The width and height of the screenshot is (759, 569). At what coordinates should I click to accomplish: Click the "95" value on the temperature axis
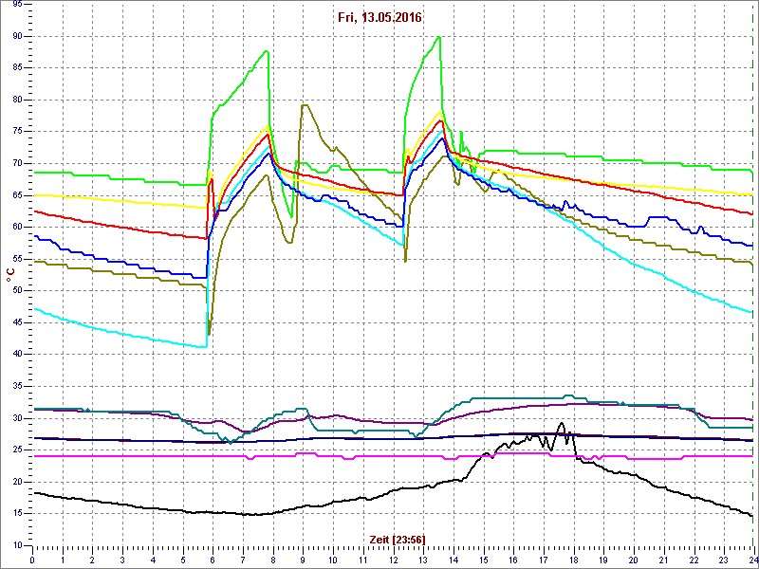coord(17,5)
